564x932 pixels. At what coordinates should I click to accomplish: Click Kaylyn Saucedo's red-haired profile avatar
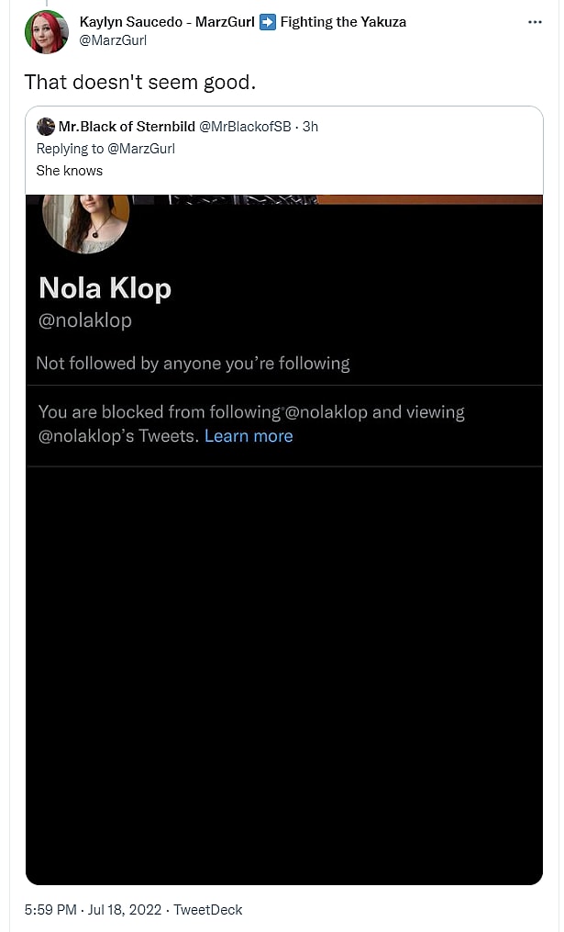pos(46,32)
